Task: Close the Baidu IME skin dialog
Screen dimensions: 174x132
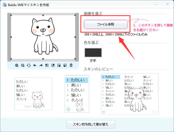Action: point(167,4)
